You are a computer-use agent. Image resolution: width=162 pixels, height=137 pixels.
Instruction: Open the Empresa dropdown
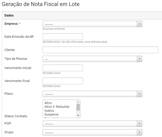pos(90,24)
